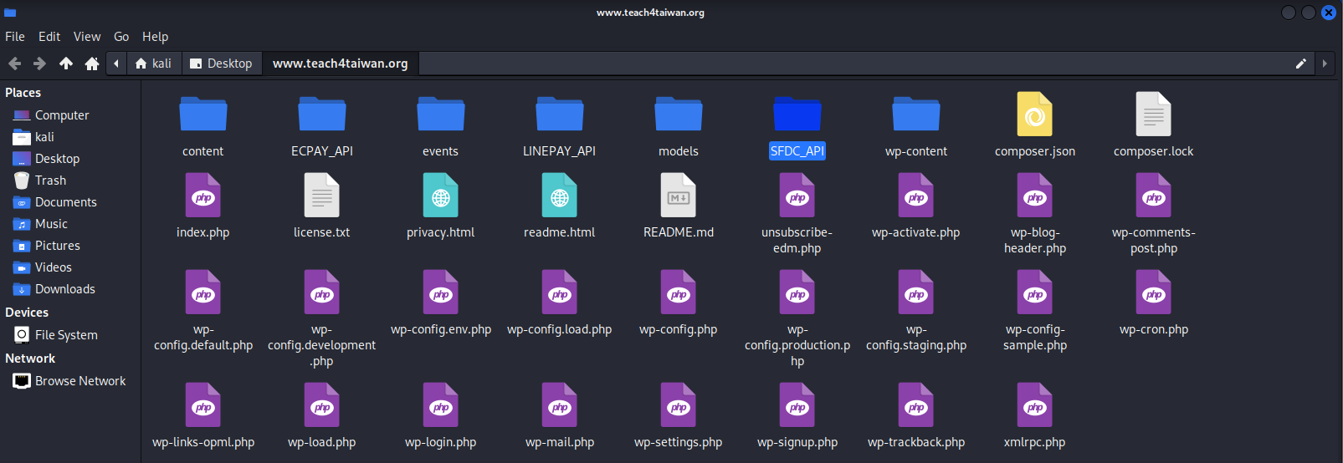1343x463 pixels.
Task: Select the LINEPAY_API folder icon
Action: pyautogui.click(x=560, y=114)
